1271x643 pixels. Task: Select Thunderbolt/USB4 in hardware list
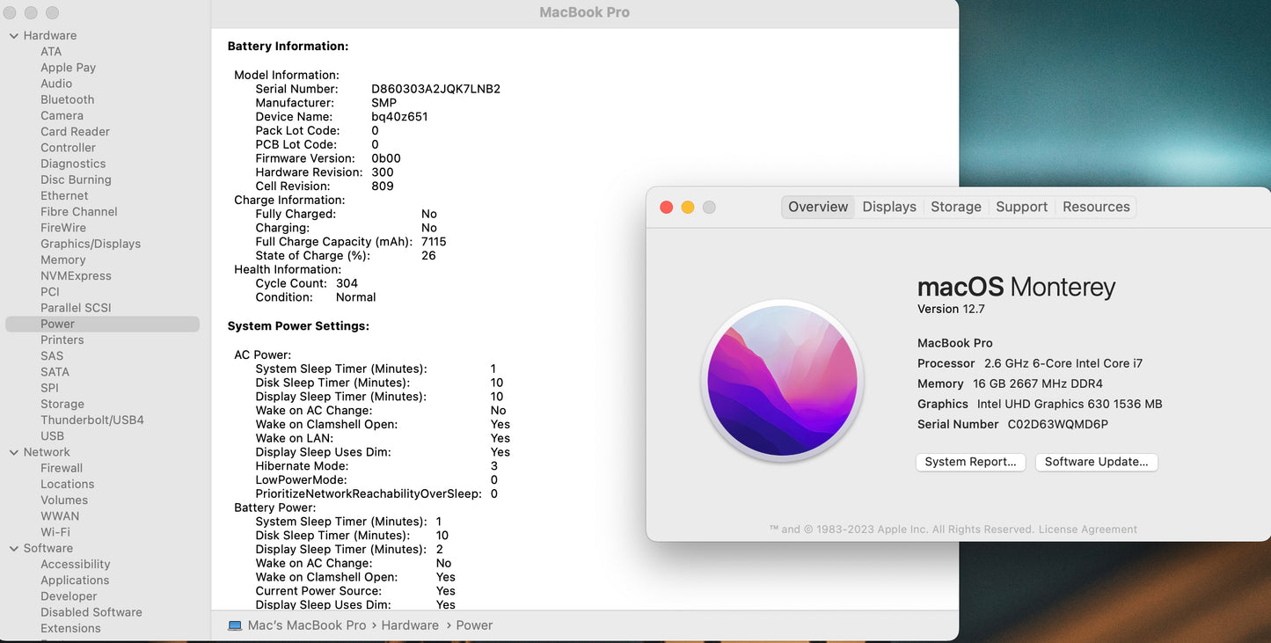[92, 420]
